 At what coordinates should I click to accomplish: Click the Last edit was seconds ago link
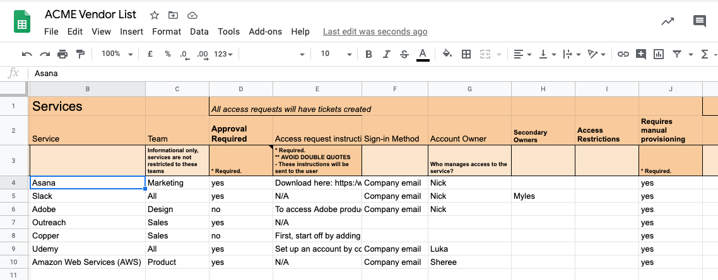375,31
